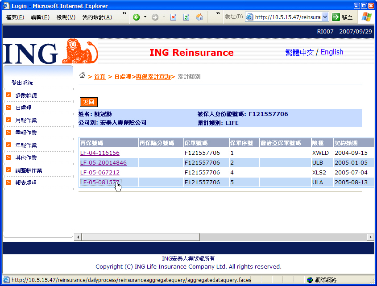Open 再保累計查詢 breadcrumb link
Image resolution: width=377 pixels, height=286 pixels.
[153, 77]
